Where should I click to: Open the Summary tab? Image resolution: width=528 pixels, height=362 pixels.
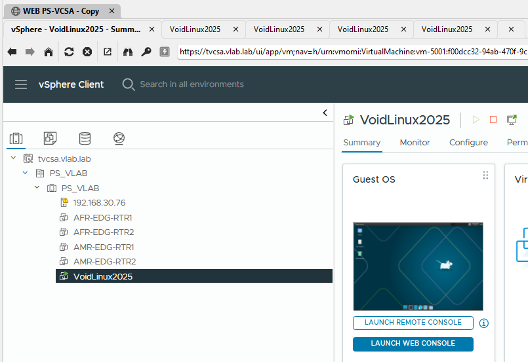pos(361,143)
